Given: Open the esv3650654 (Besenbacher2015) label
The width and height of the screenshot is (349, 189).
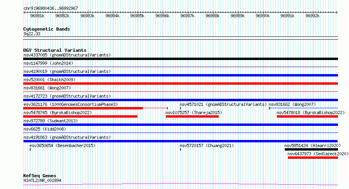Looking at the screenshot, I should point(62,145).
